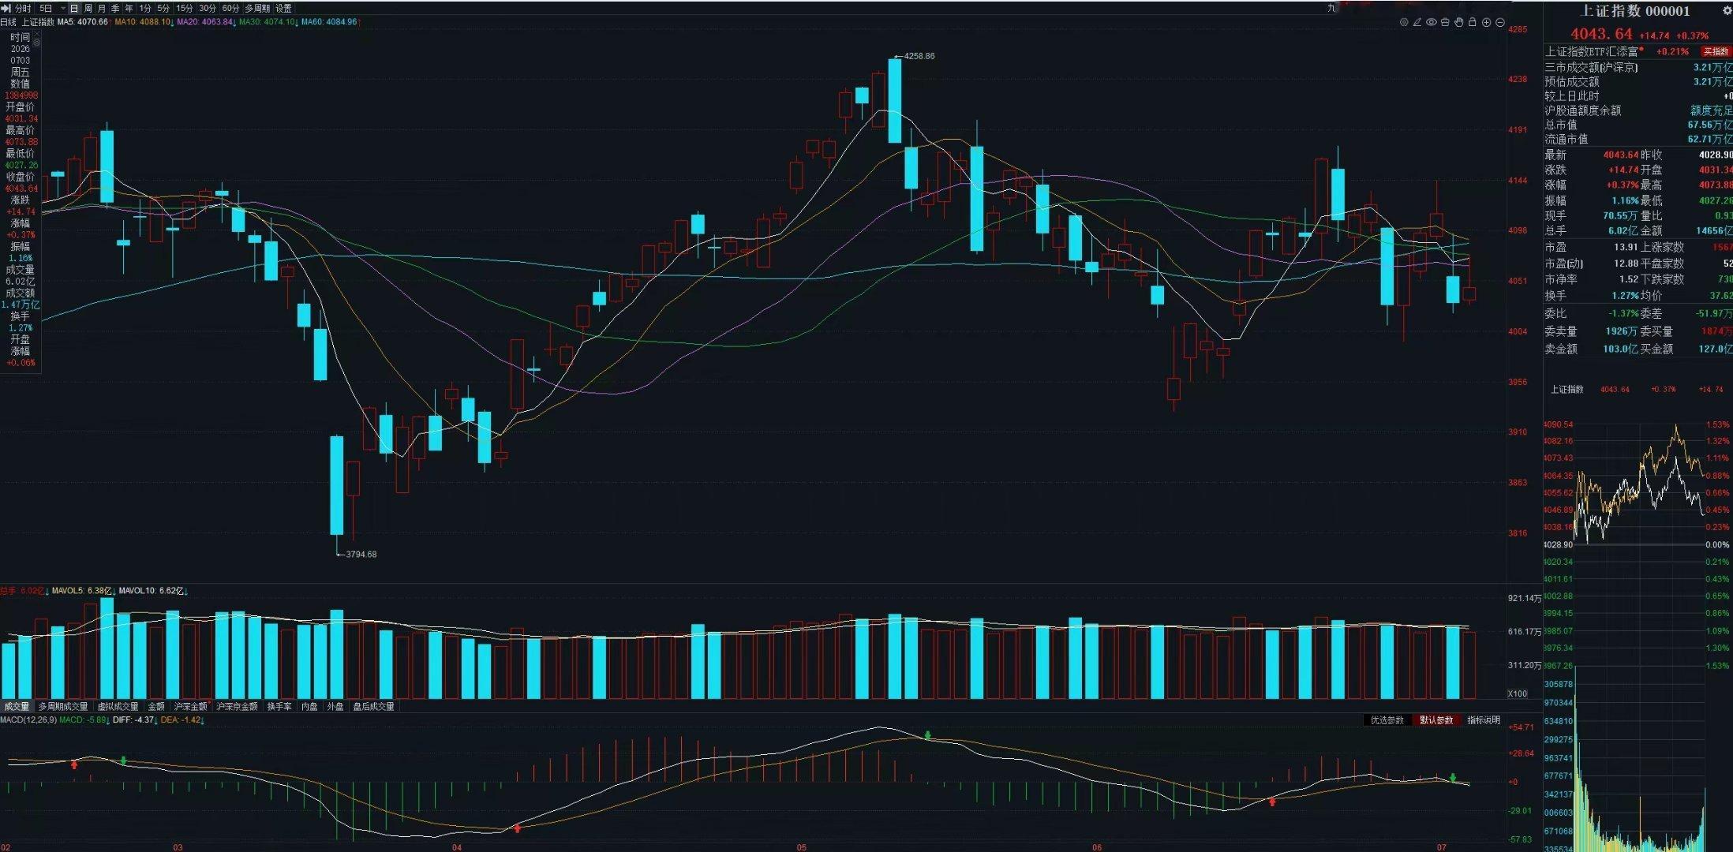Open the 指标说明 indicator description
1733x852 pixels.
[1484, 720]
